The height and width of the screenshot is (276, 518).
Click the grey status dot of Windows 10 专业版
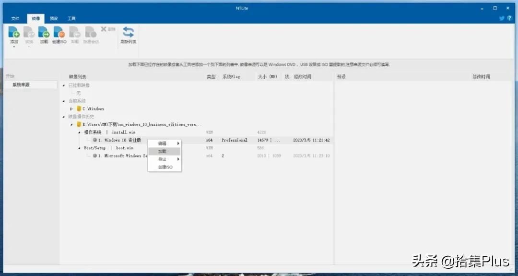(95, 140)
